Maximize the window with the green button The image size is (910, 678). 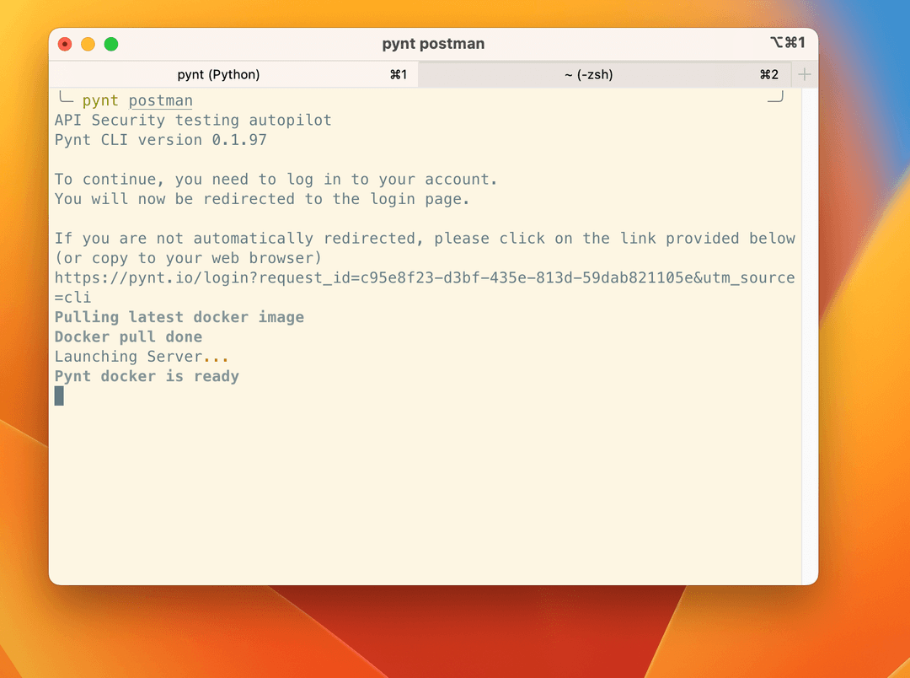pyautogui.click(x=110, y=44)
